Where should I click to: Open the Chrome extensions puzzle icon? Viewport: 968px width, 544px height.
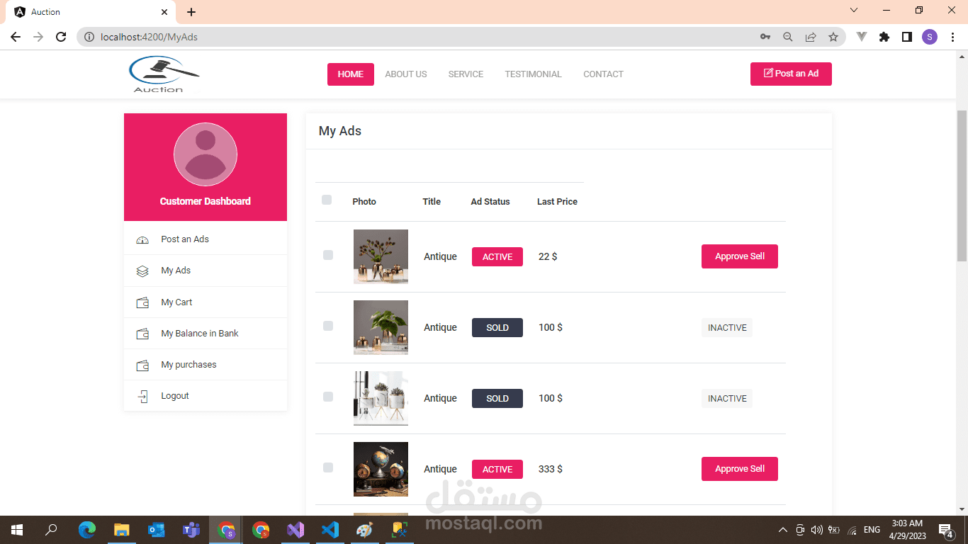[x=884, y=37]
